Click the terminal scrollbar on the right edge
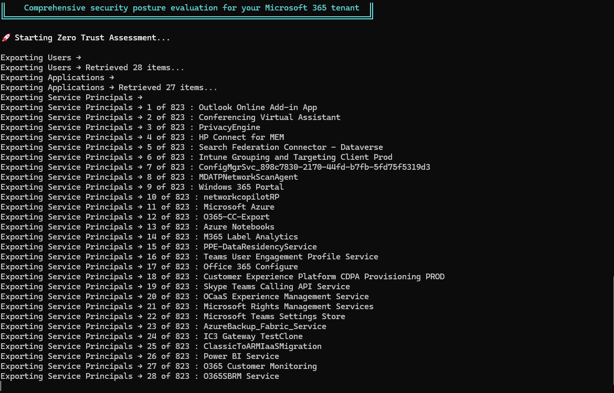 [x=612, y=335]
